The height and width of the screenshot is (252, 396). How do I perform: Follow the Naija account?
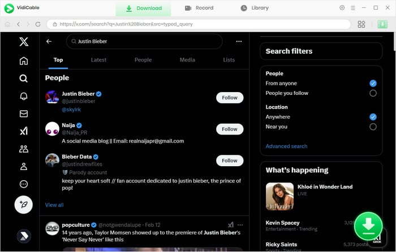click(230, 129)
